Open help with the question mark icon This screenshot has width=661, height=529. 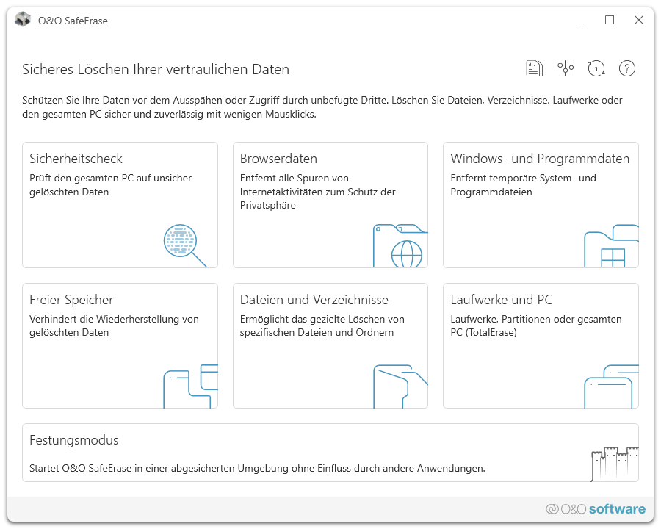tap(626, 69)
